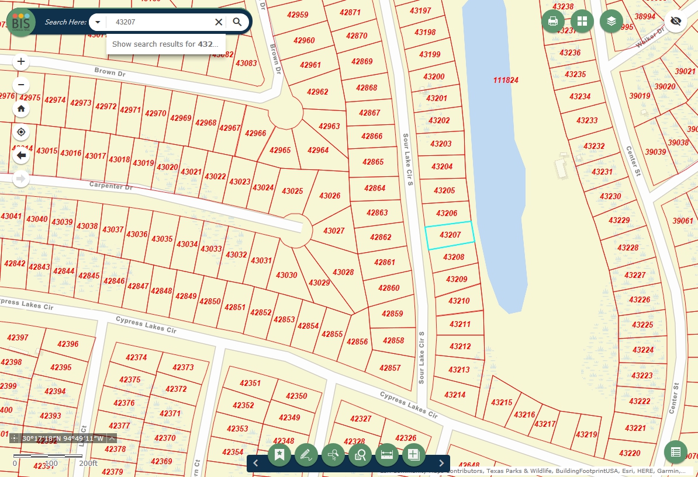Viewport: 698px width, 477px height.
Task: Open the map layers list
Action: coord(611,22)
